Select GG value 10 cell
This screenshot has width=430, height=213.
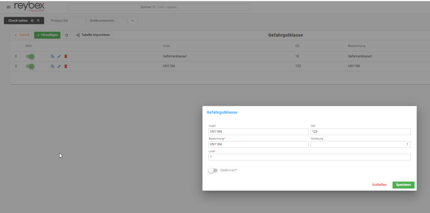click(x=298, y=56)
